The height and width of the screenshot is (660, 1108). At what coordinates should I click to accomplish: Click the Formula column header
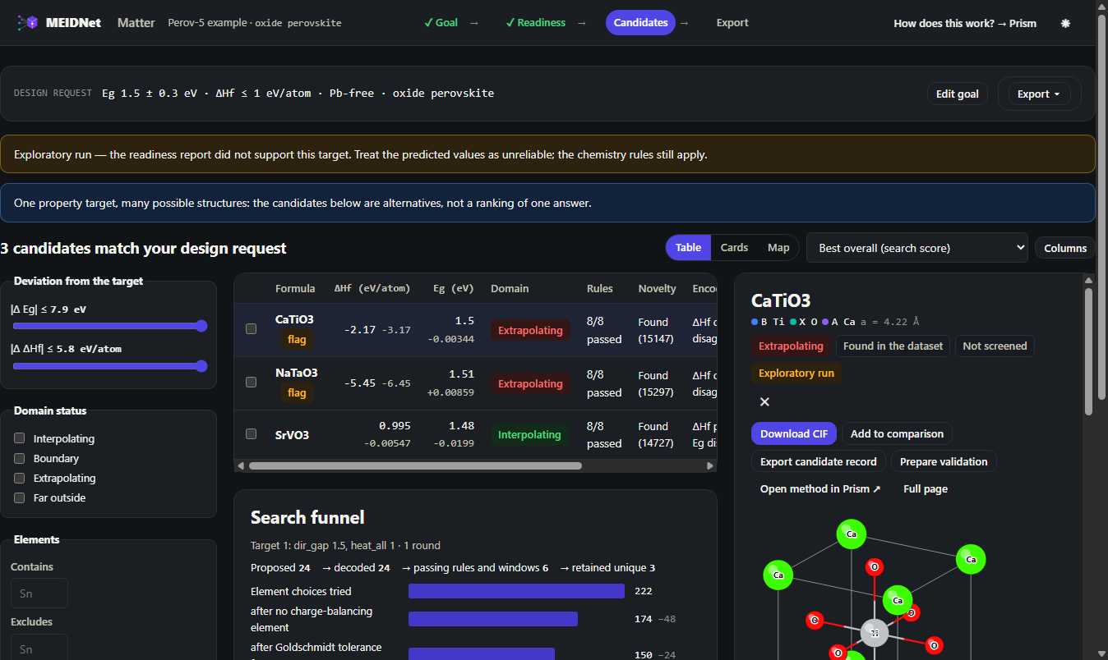pos(295,288)
